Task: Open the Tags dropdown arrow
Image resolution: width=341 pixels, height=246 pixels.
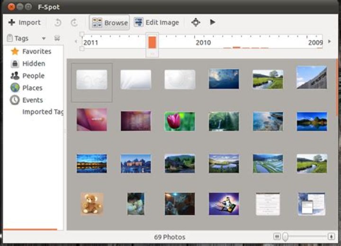Action: click(44, 38)
